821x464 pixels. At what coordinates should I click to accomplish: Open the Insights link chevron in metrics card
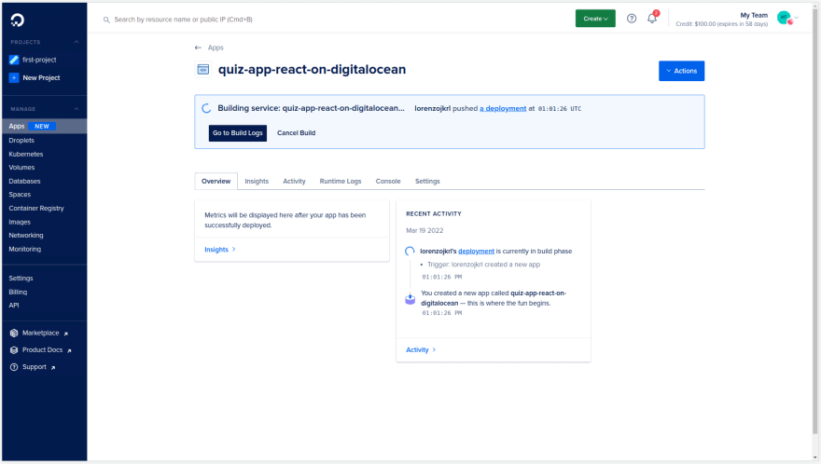pos(234,250)
